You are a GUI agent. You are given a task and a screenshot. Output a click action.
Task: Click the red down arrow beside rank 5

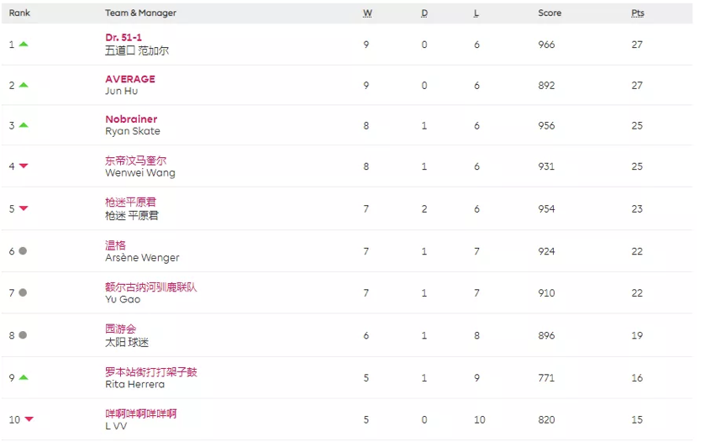24,208
